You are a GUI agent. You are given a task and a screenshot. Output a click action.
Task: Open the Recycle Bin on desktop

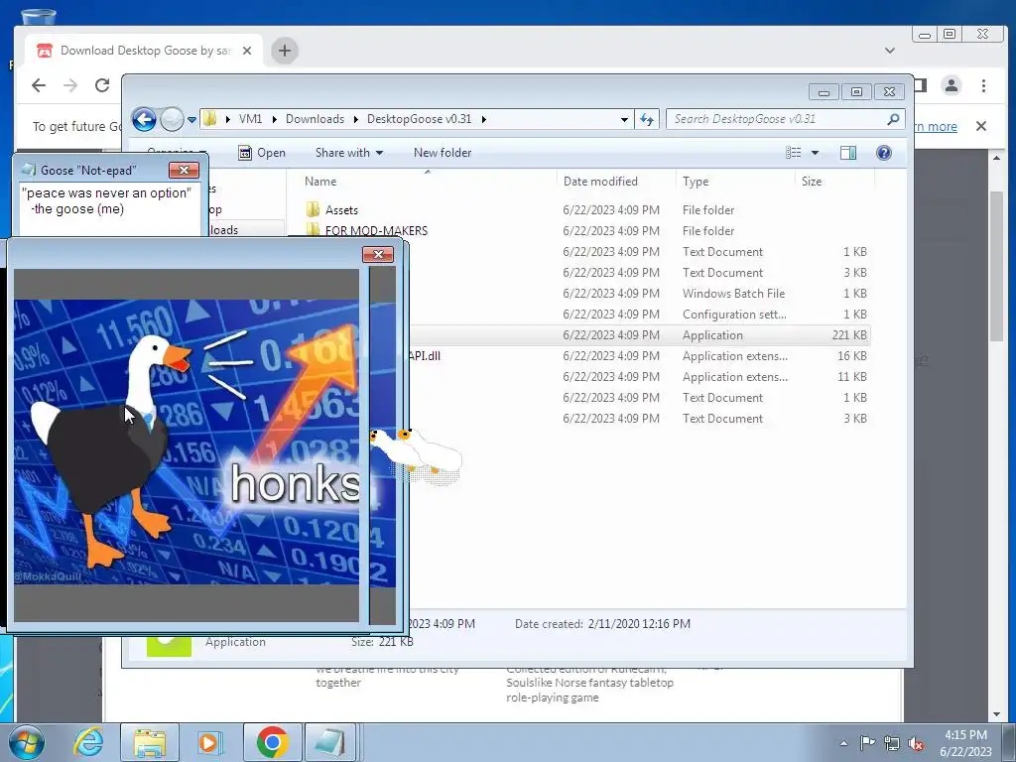click(x=38, y=17)
